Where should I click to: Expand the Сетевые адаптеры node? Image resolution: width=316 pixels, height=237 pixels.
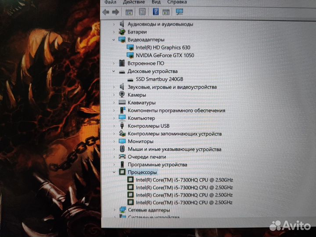(115, 210)
